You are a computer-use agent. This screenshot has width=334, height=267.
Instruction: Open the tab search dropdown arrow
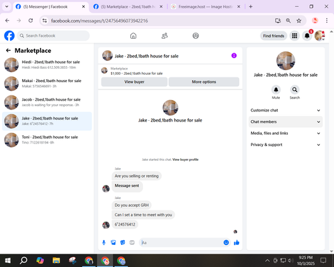7,7
